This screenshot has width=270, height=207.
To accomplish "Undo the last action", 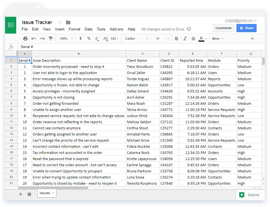I will 33,38.
